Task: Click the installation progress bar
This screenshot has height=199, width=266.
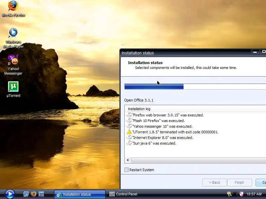Action: (x=195, y=87)
